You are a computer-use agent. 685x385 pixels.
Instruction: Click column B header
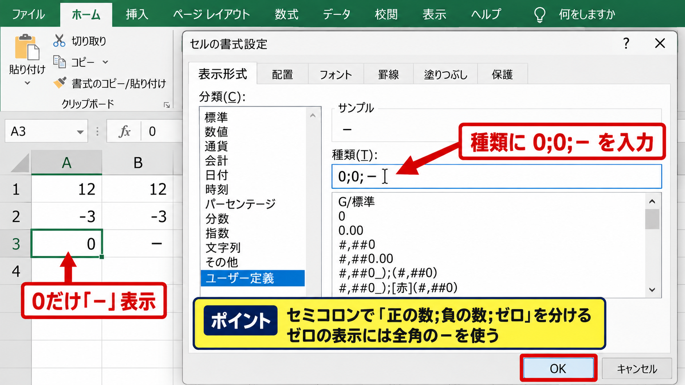[138, 163]
